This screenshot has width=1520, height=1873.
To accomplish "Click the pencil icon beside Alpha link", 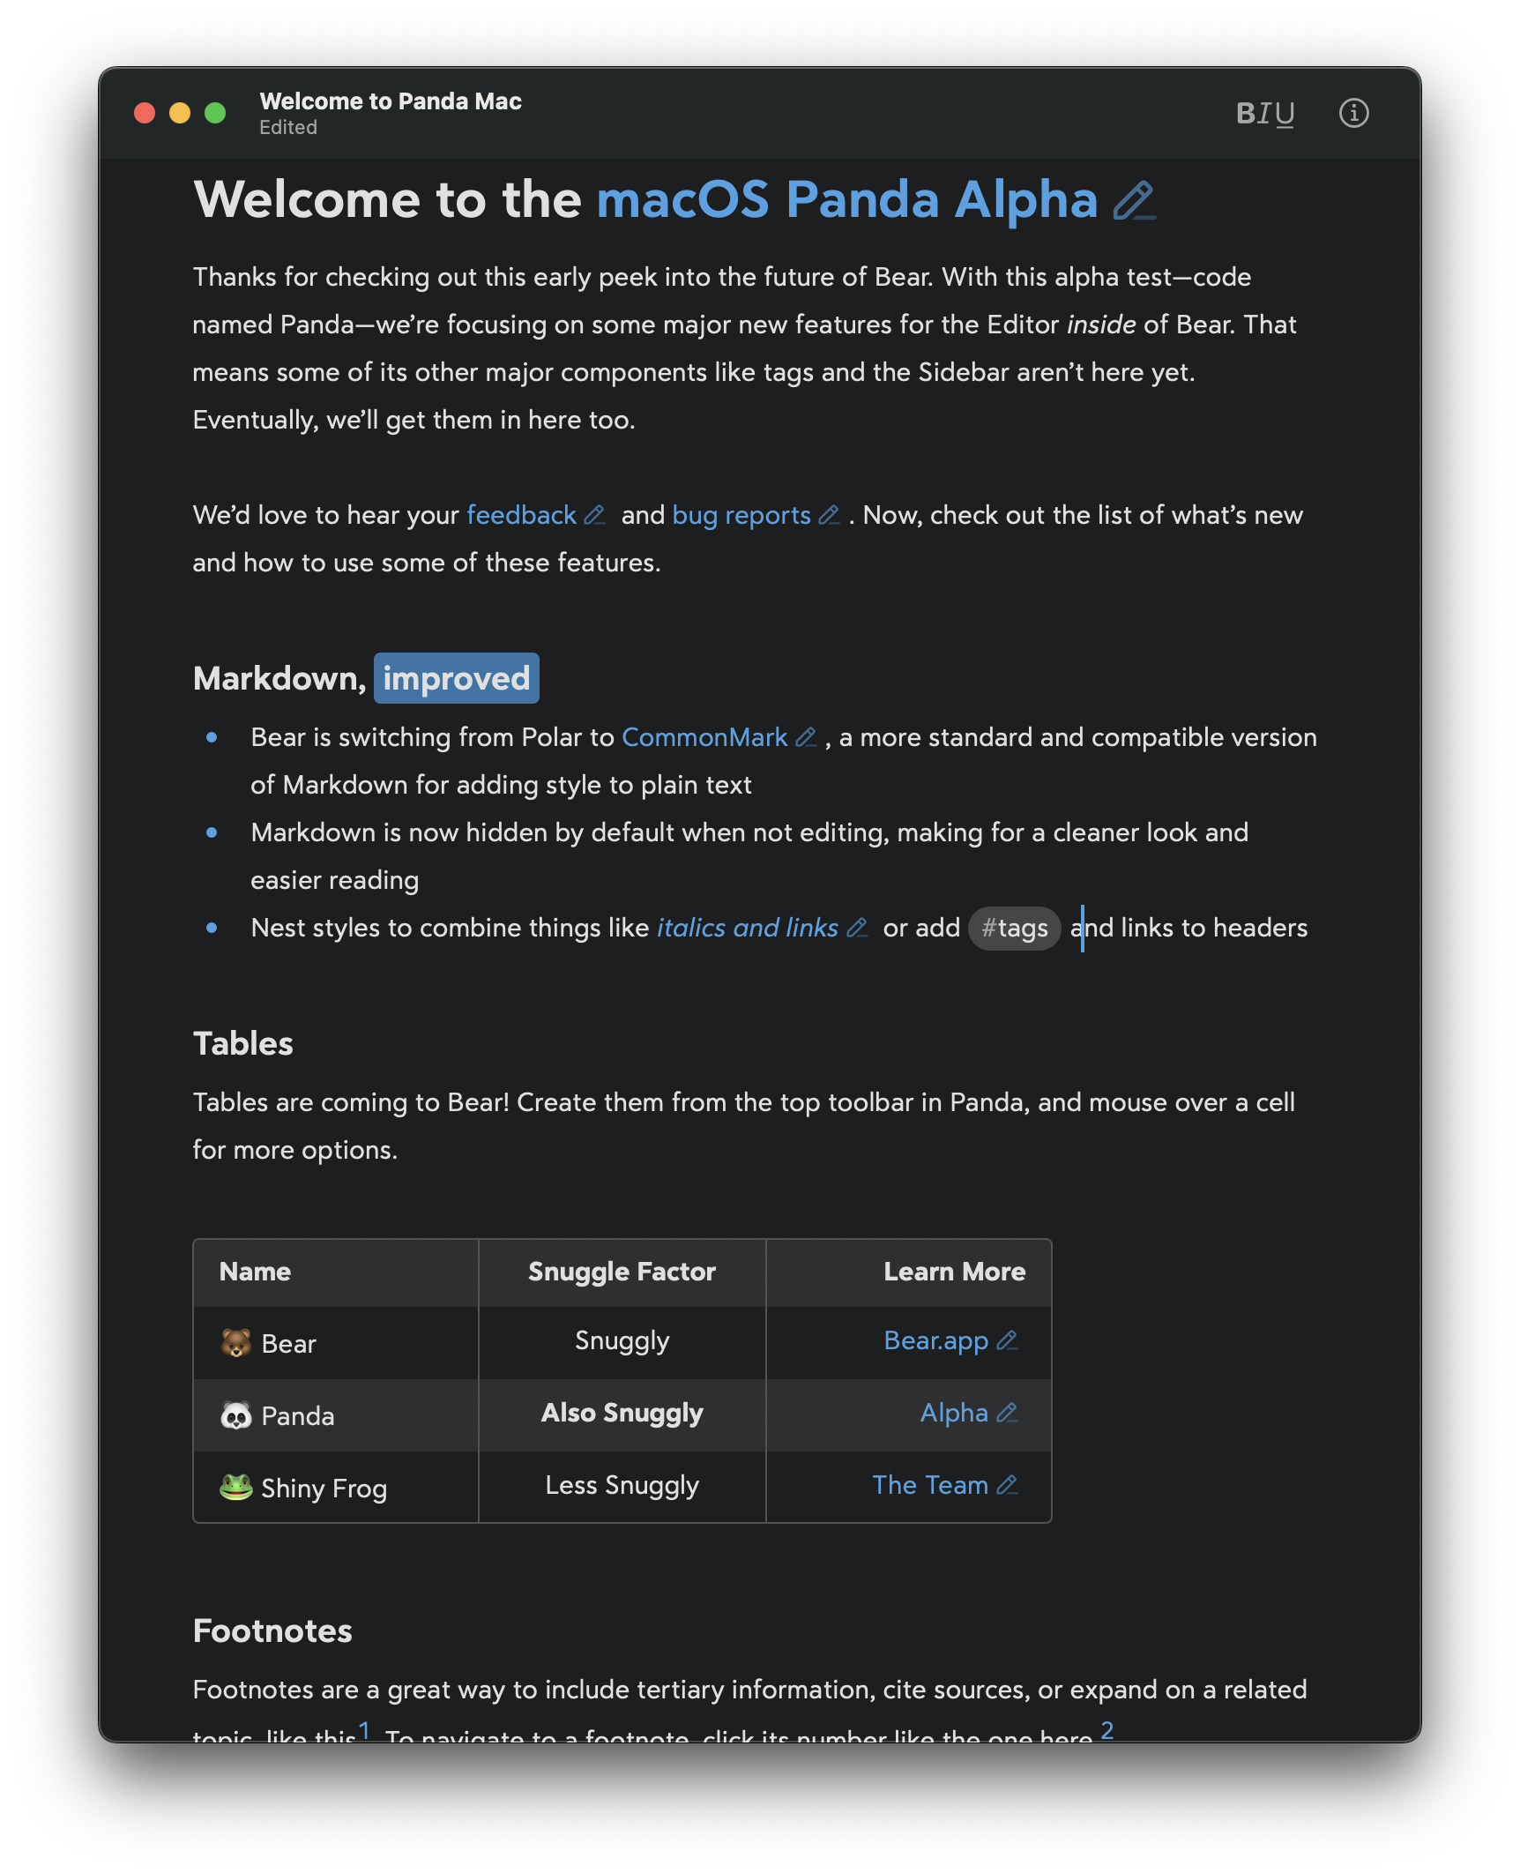I will coord(1007,1414).
